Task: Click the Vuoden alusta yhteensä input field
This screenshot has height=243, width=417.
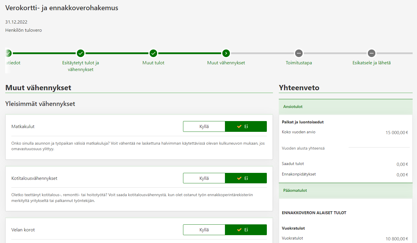Action: (x=379, y=144)
